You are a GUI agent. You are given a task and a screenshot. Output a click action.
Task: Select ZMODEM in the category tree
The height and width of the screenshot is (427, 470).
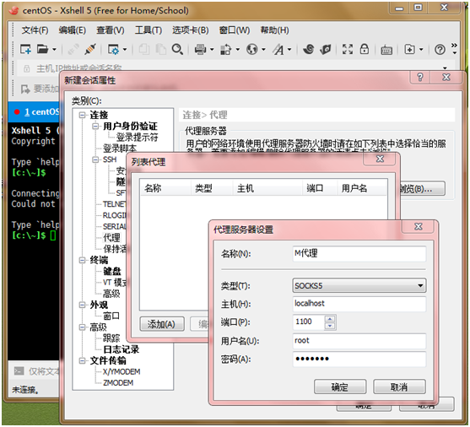click(118, 383)
